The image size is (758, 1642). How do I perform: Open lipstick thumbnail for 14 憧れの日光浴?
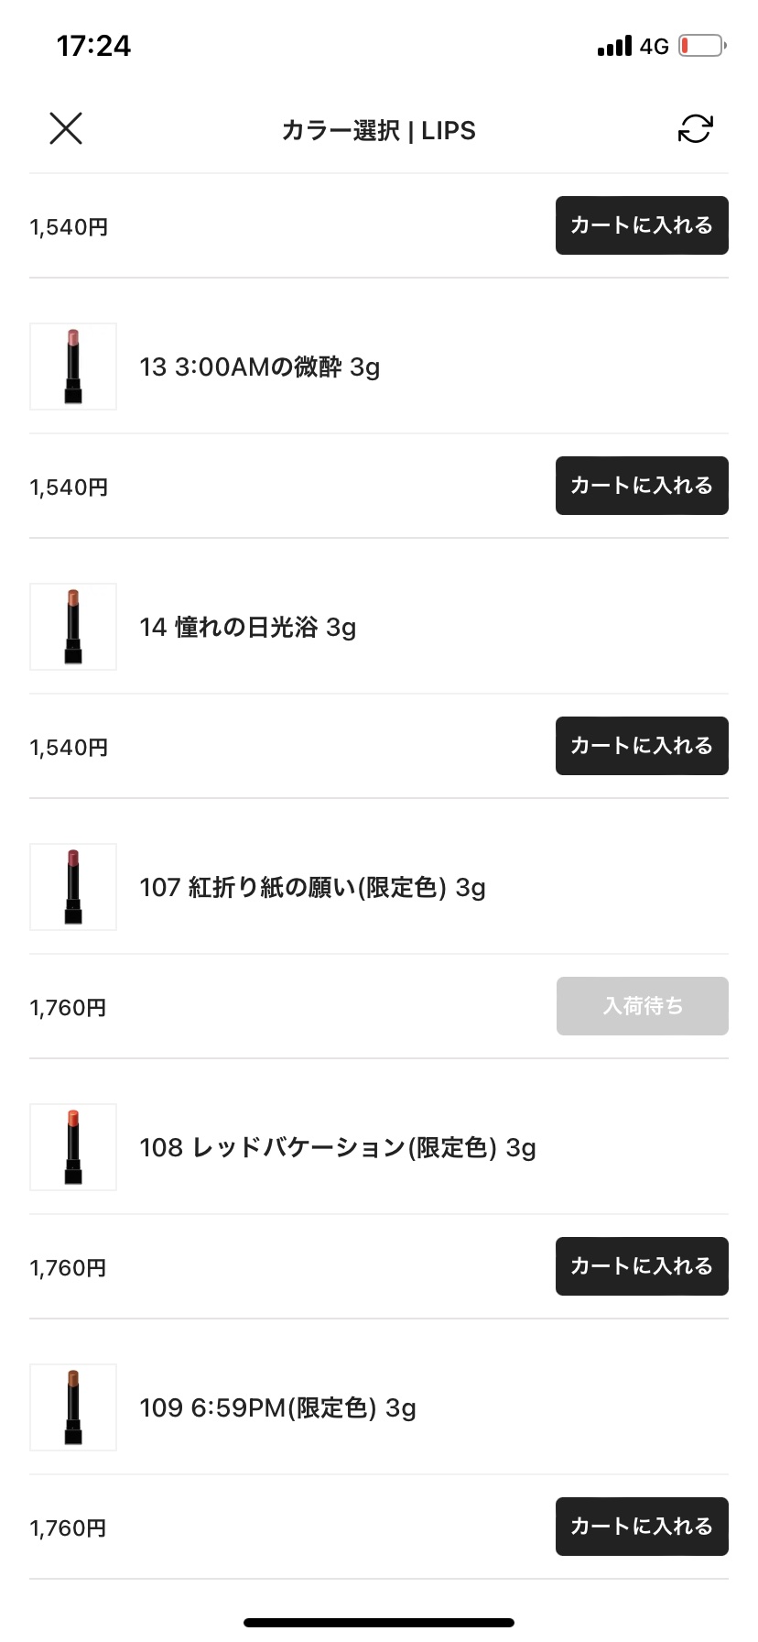tap(73, 627)
